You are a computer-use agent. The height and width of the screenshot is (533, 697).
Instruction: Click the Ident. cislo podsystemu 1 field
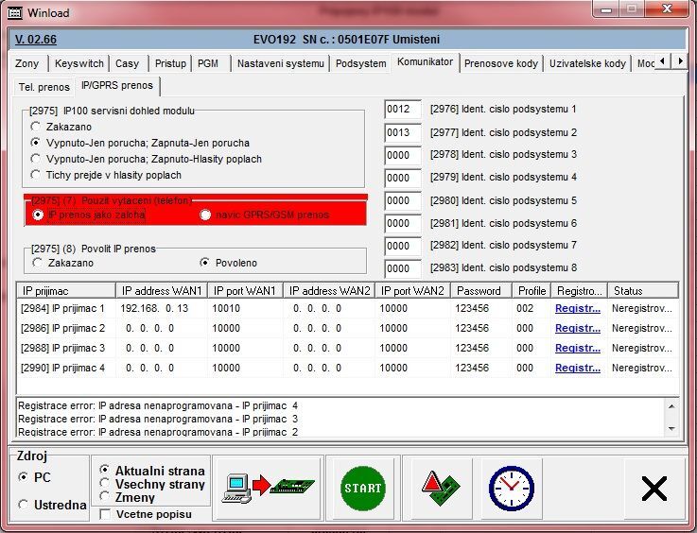click(403, 110)
